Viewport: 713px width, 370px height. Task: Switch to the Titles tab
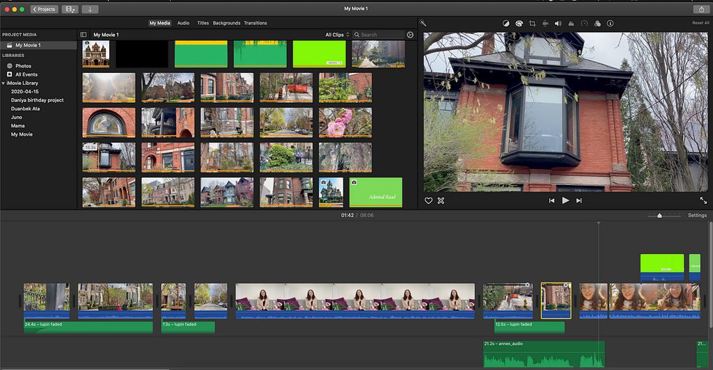coord(203,23)
